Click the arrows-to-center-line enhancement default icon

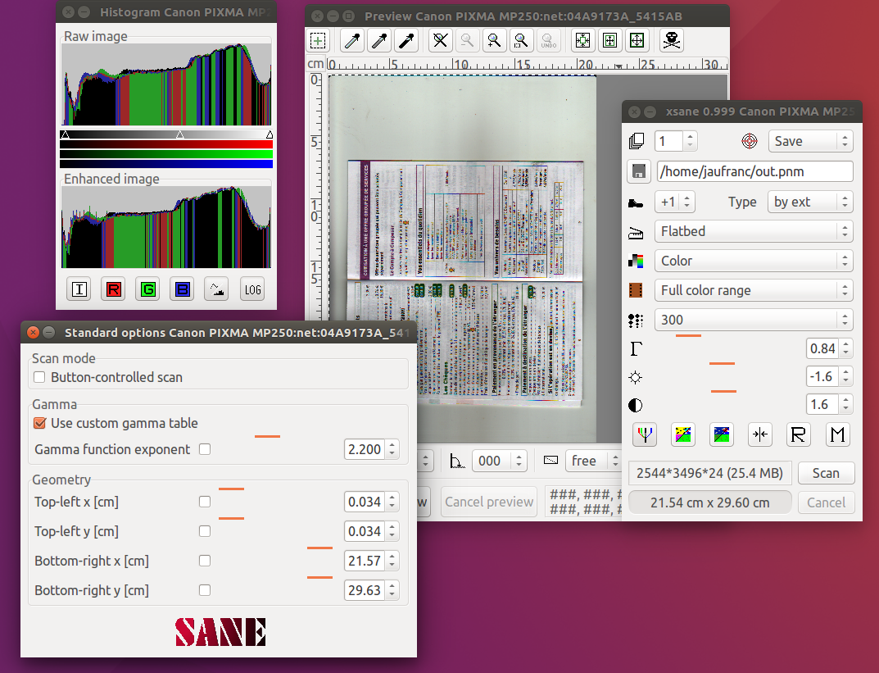[760, 434]
